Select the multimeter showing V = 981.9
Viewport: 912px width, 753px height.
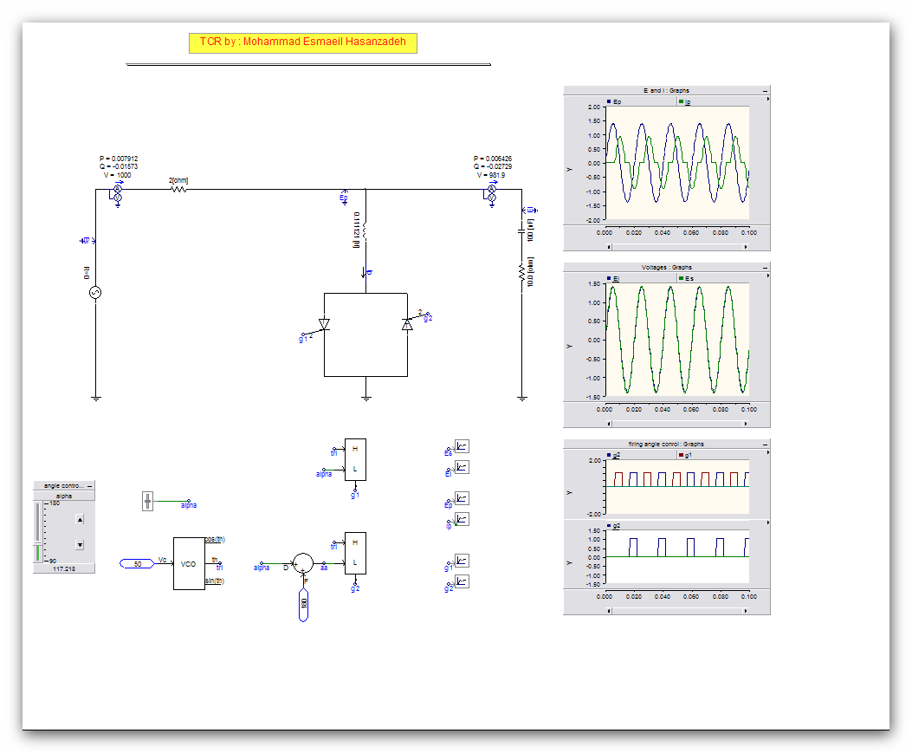(x=491, y=194)
